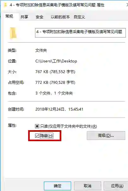Open the 自定义 customize tab
Screen dimensions: 128x191
[79, 17]
